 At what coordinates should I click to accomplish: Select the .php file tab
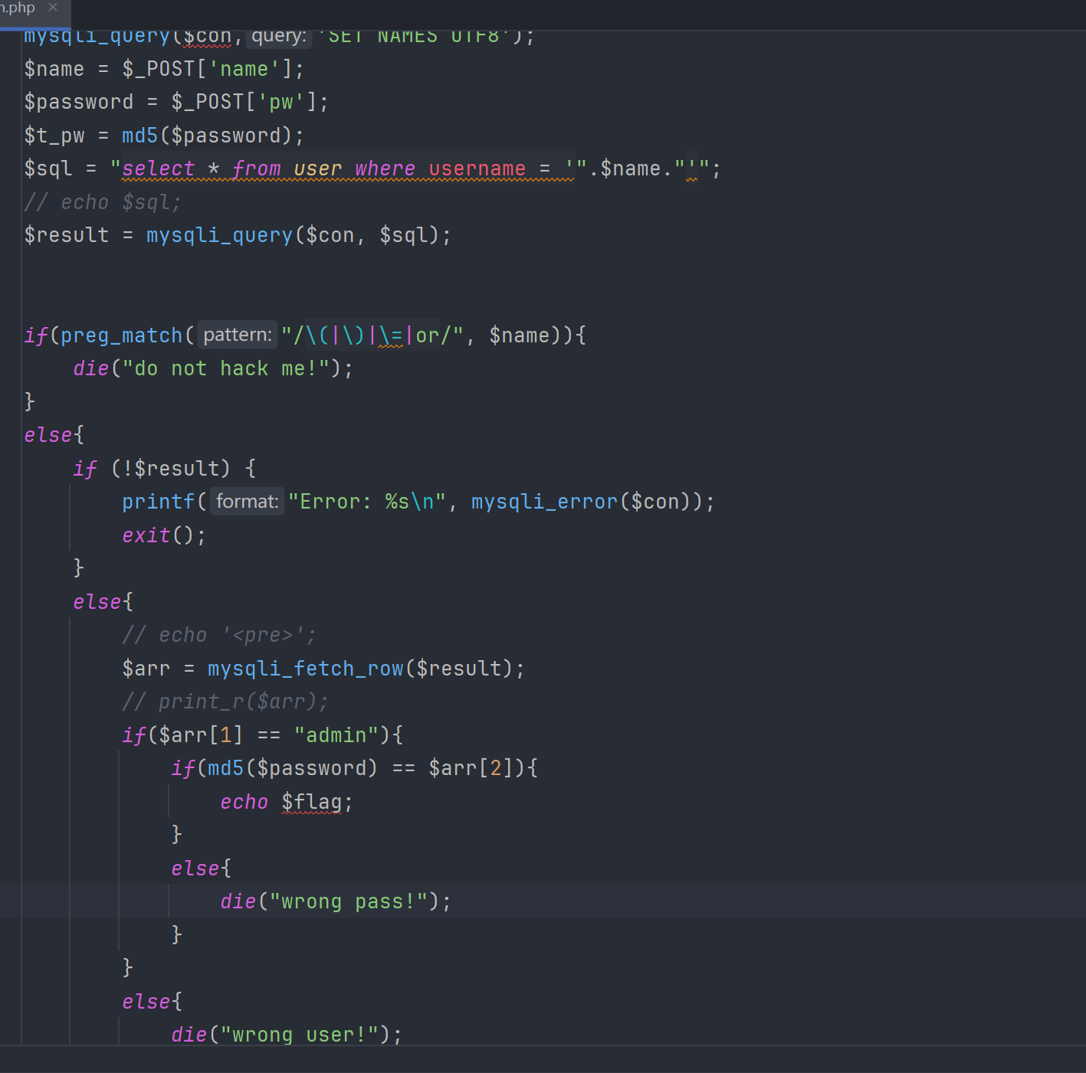[x=18, y=8]
